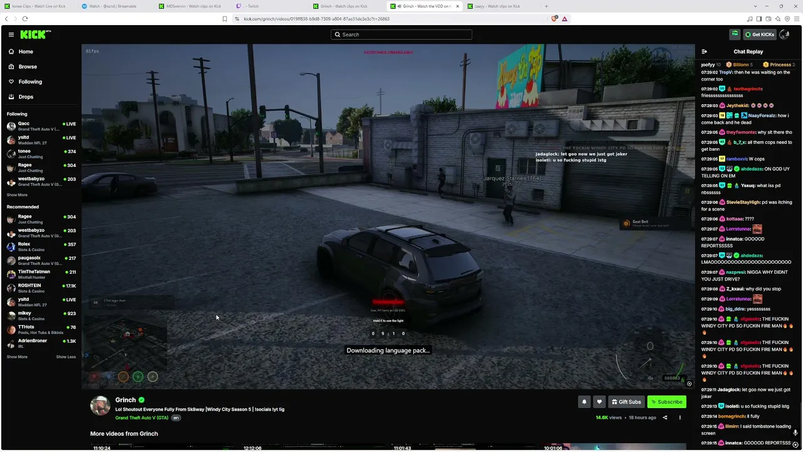Screen dimensions: 803x452
Task: Toggle follow heart for Grinch
Action: [x=599, y=402]
